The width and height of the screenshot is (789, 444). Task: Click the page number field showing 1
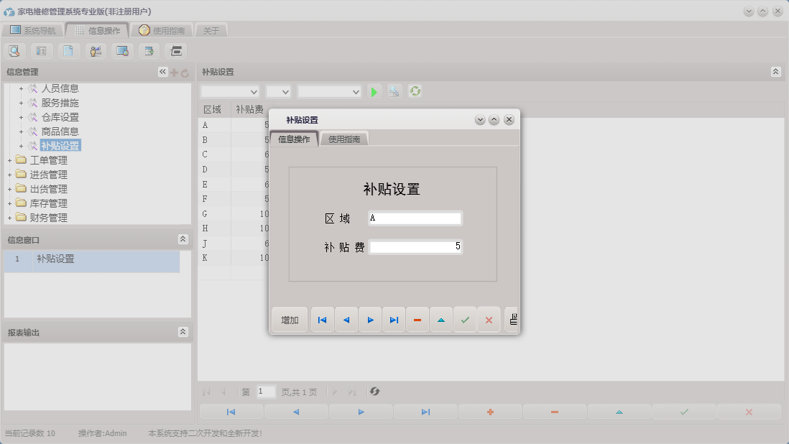265,392
